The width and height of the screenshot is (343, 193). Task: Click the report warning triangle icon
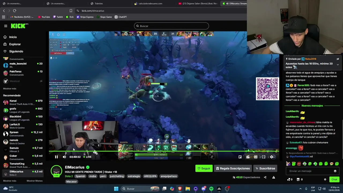(274, 177)
